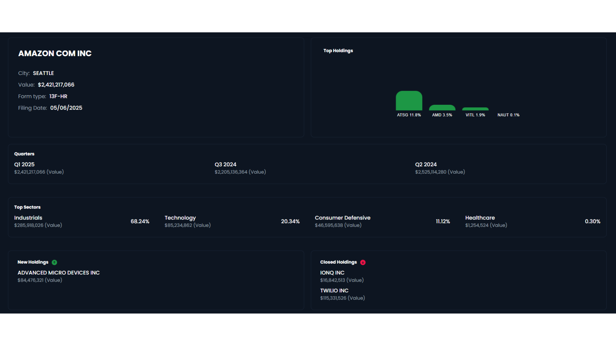
Task: Click the AMD bar in Top Holdings chart
Action: [442, 108]
